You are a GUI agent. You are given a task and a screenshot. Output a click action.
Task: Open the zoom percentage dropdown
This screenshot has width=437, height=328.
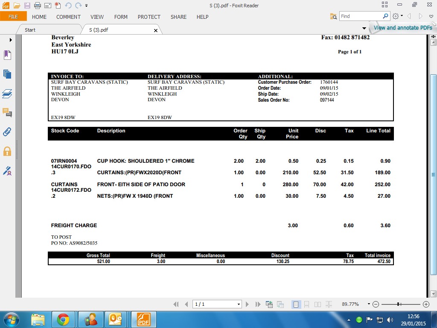(x=368, y=304)
